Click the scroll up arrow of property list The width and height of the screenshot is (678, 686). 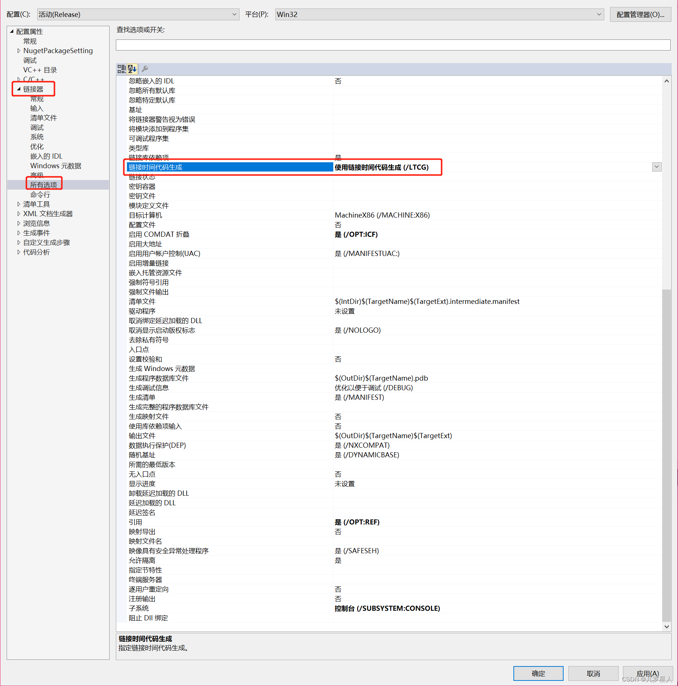click(667, 81)
